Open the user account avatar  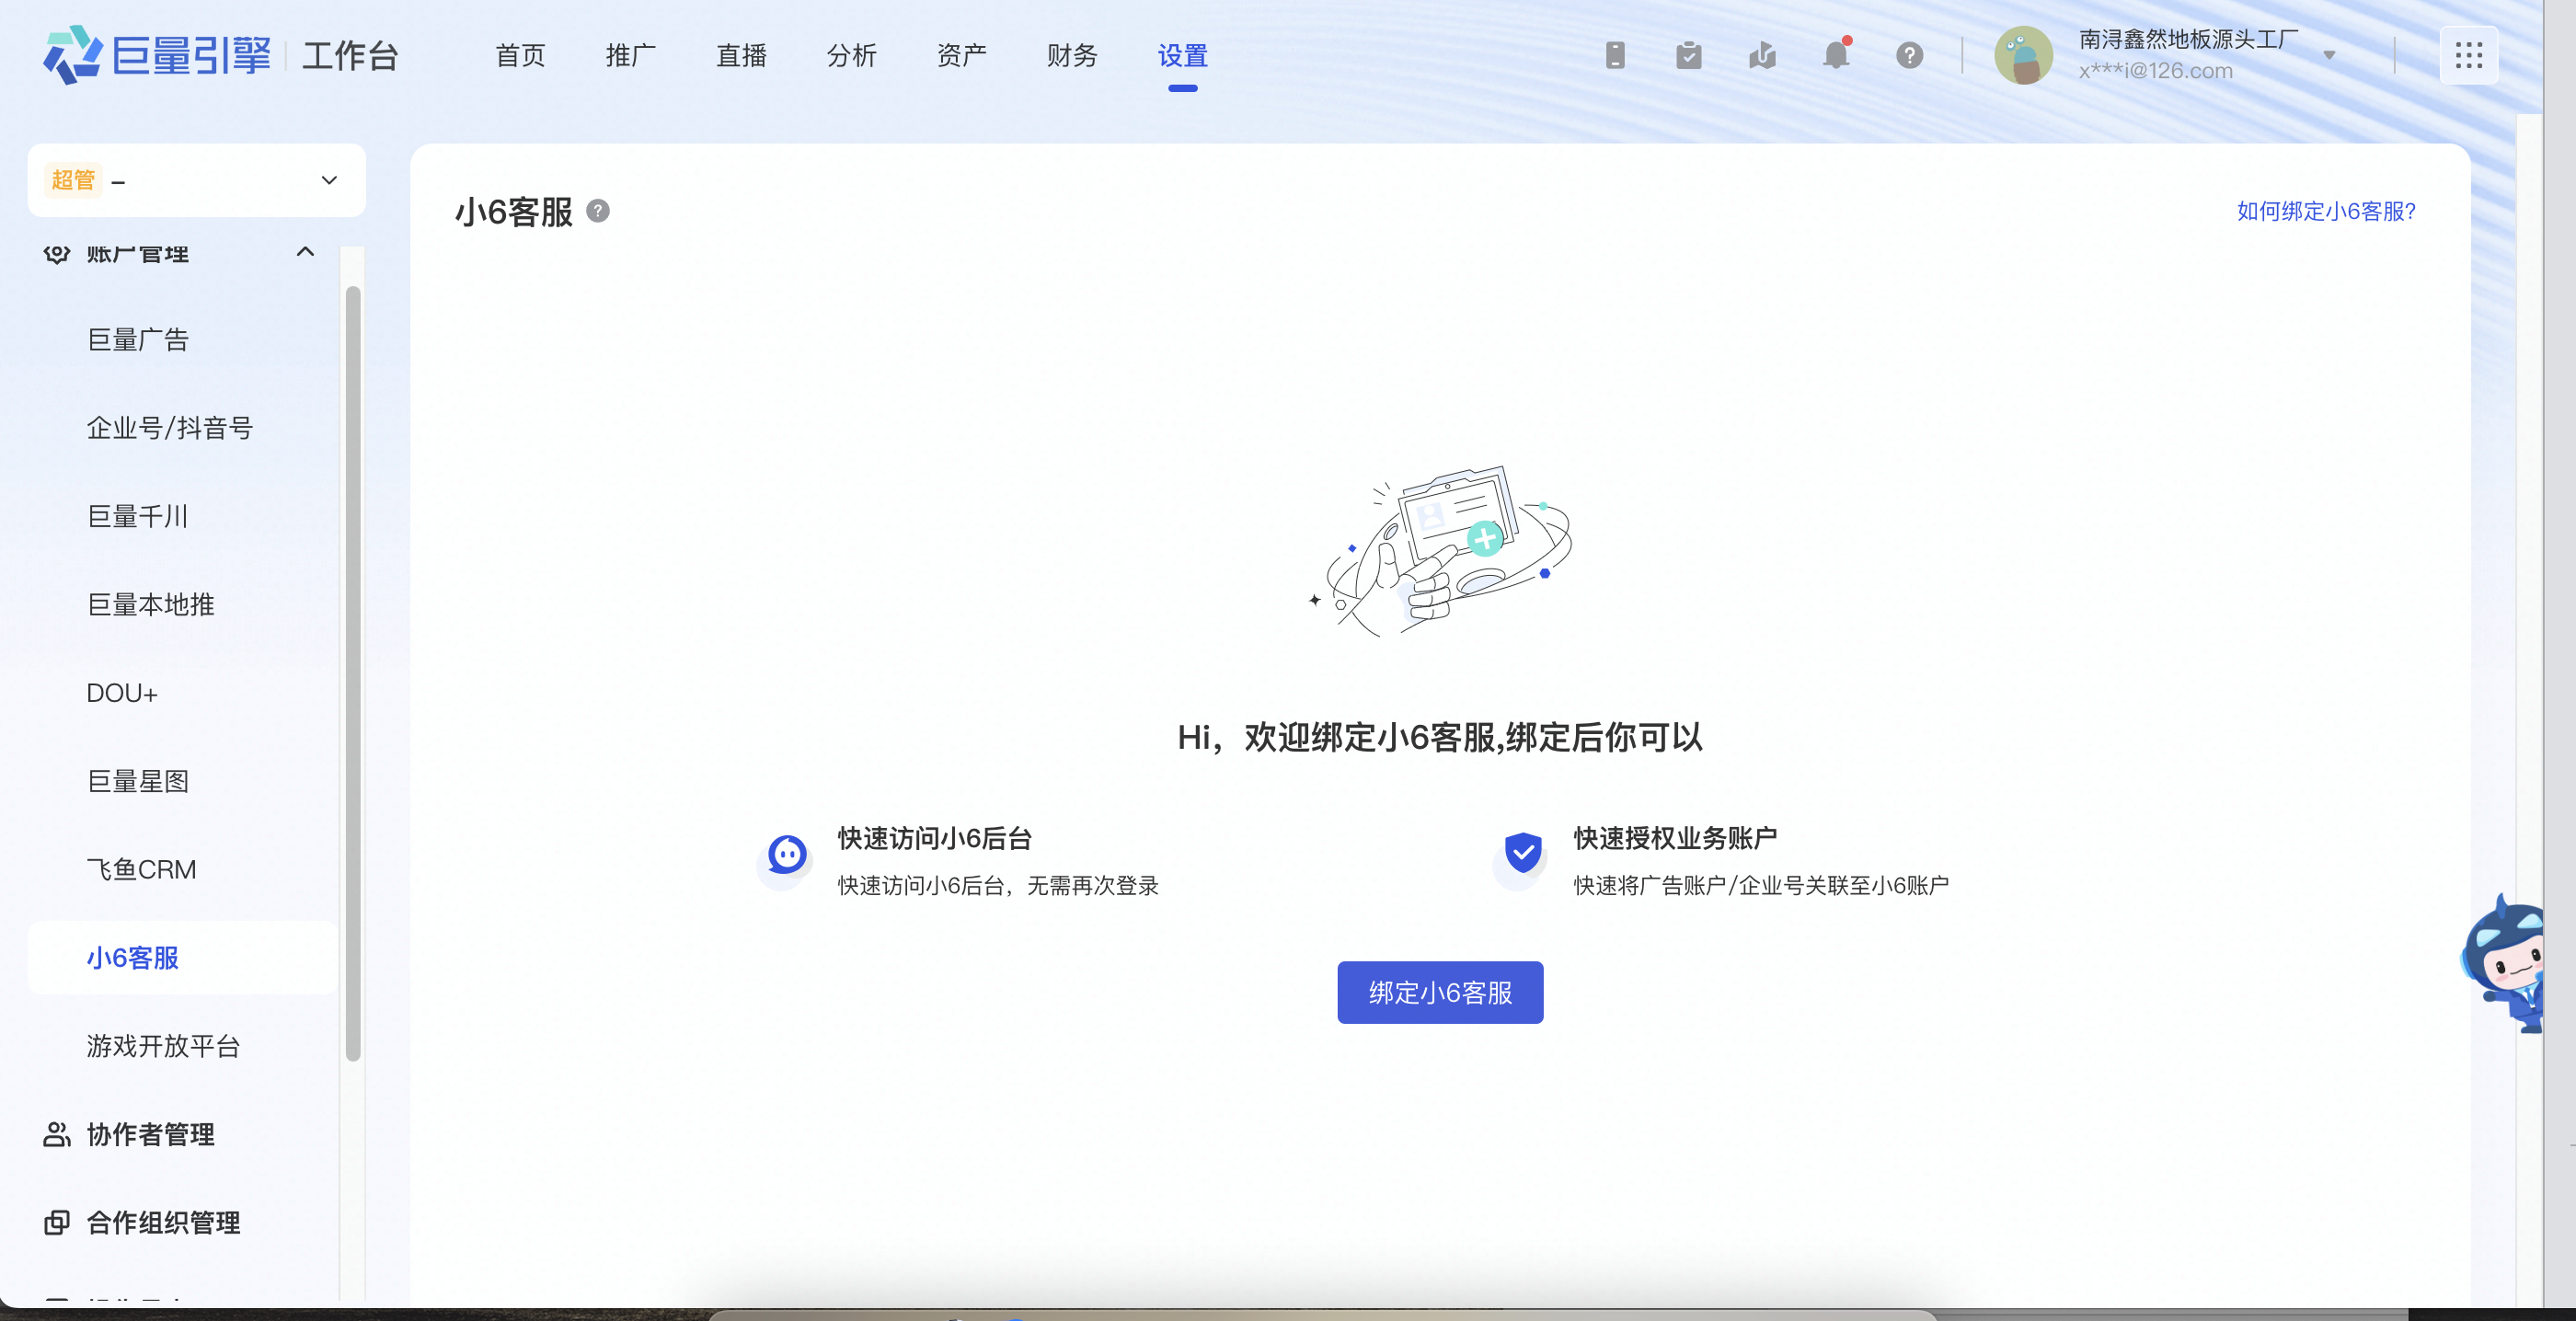(2023, 55)
